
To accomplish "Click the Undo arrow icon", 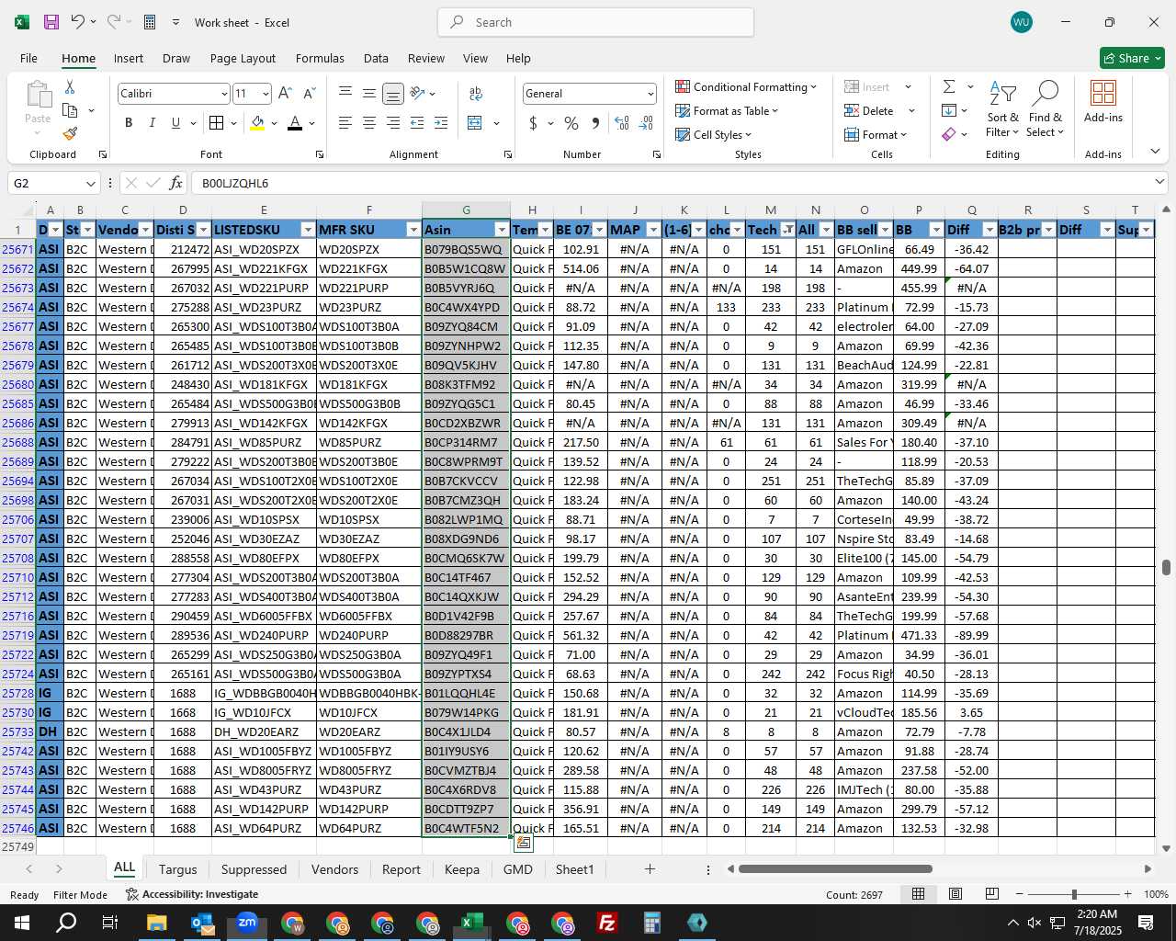I will pyautogui.click(x=78, y=22).
